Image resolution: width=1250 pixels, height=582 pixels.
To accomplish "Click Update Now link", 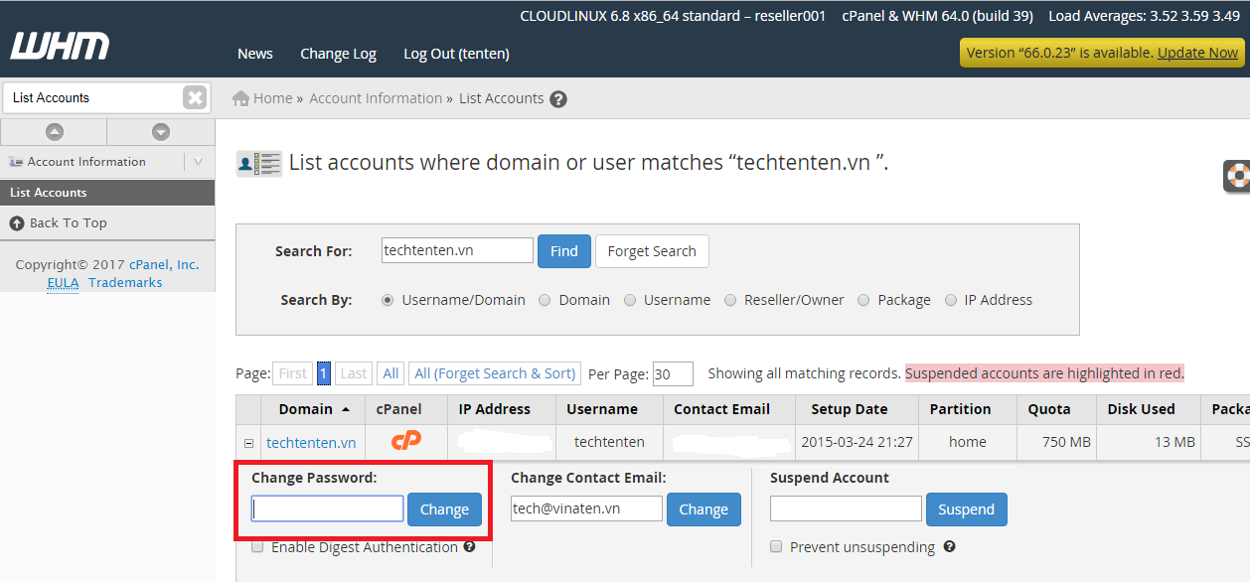I will click(1197, 53).
